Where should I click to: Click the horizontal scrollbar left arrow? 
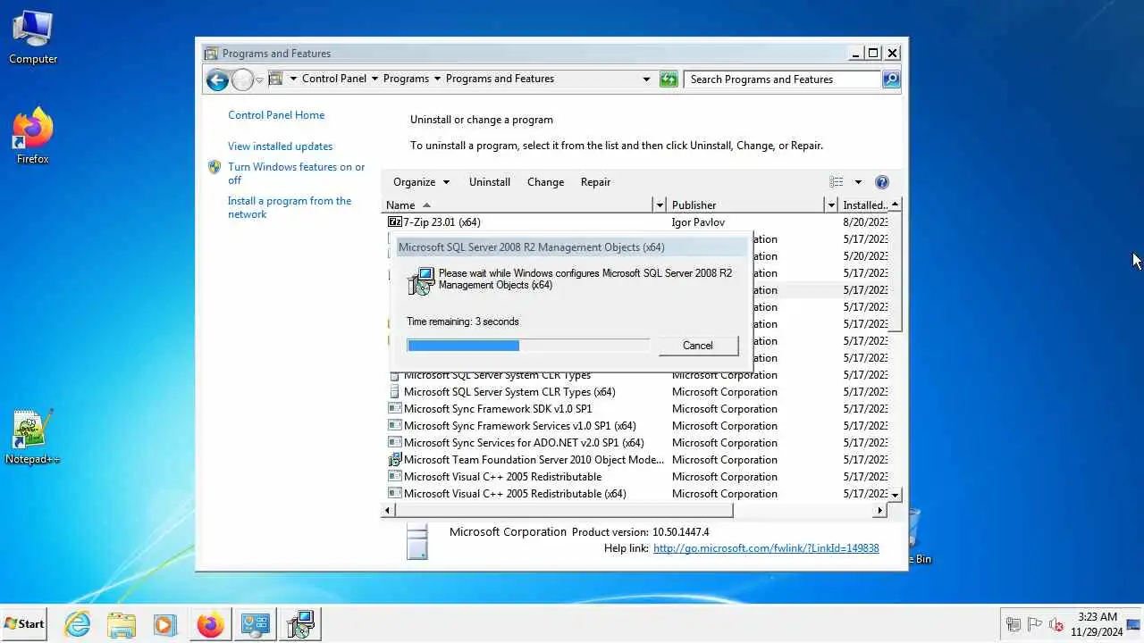[388, 511]
